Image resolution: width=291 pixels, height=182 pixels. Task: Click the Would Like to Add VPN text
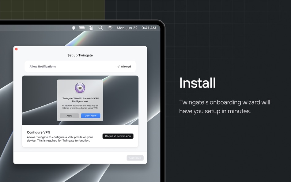[x=80, y=100]
